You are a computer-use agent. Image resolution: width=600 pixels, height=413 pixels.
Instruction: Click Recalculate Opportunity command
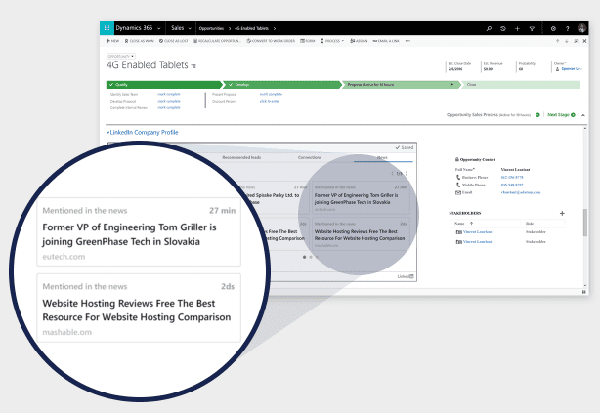(x=217, y=41)
